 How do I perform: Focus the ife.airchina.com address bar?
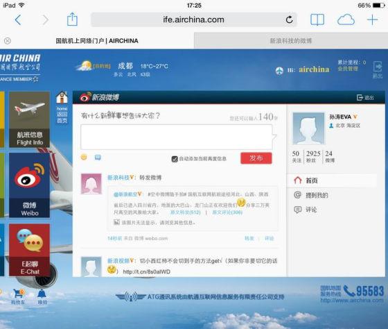coord(193,19)
